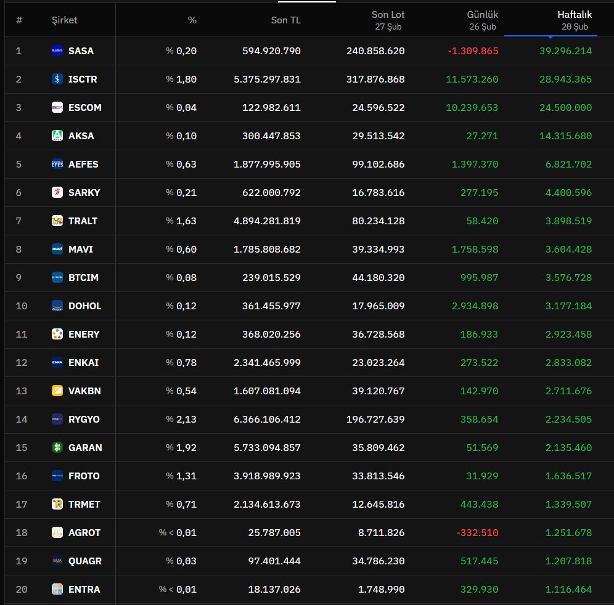Click the VAKBN company logo icon
This screenshot has width=614, height=605.
[57, 391]
